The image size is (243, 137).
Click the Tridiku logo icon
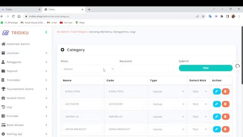[x=5, y=33]
